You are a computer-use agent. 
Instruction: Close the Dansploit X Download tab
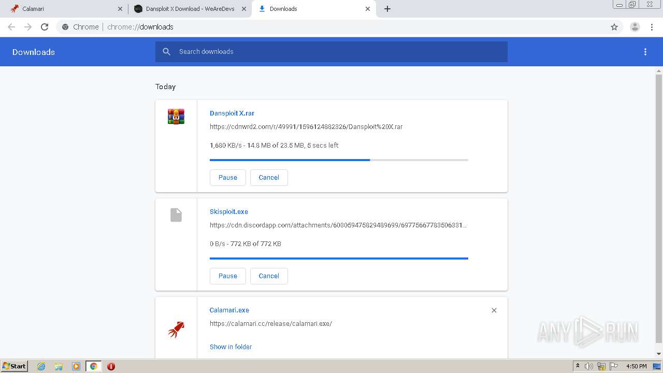point(244,9)
